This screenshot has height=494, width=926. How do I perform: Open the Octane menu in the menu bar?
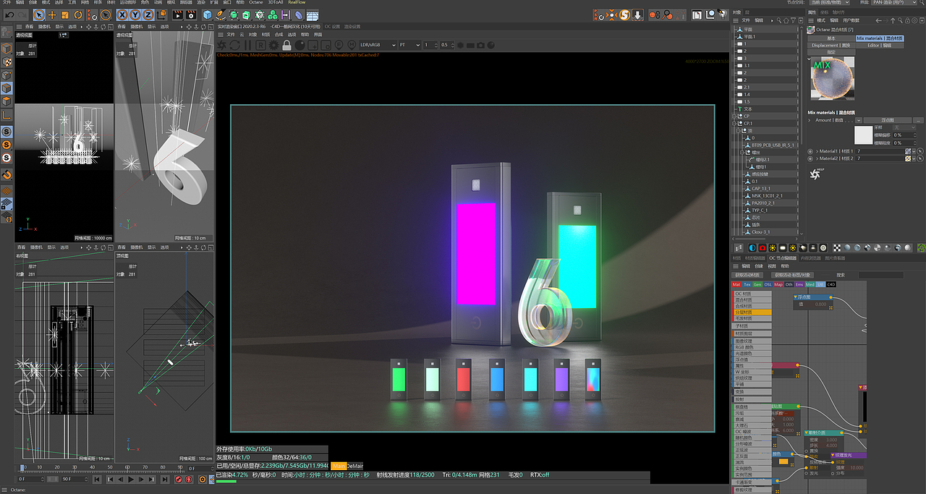point(255,3)
